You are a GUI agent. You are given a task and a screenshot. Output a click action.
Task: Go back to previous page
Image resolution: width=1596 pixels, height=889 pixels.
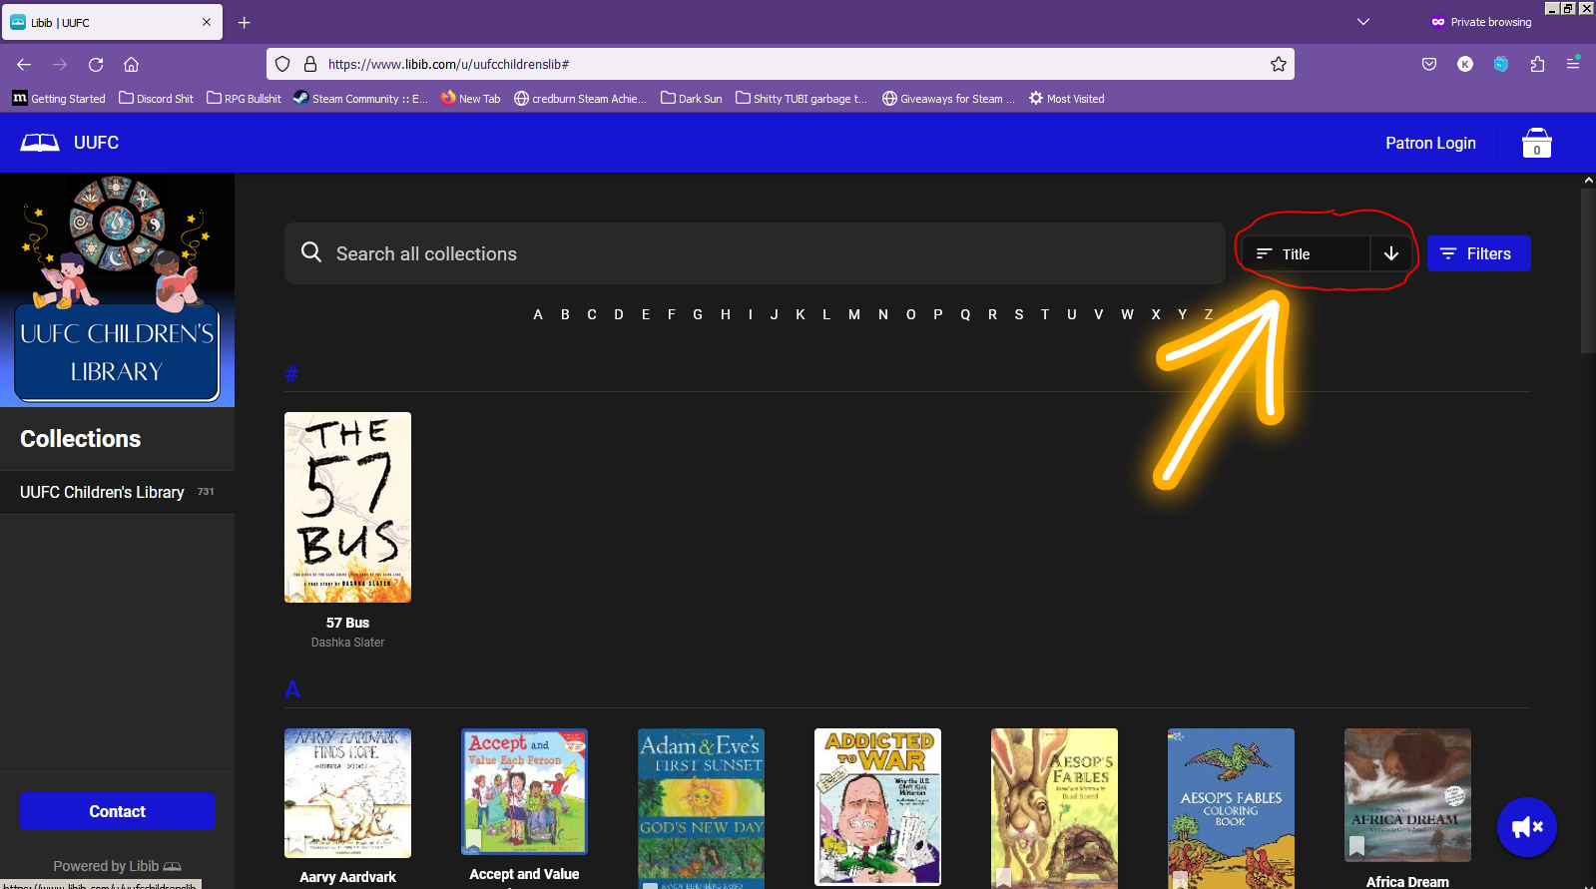tap(24, 64)
